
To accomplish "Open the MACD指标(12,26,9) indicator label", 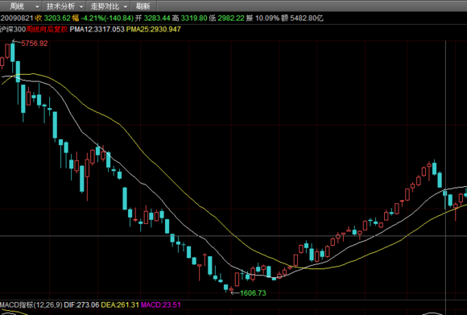I will point(31,305).
